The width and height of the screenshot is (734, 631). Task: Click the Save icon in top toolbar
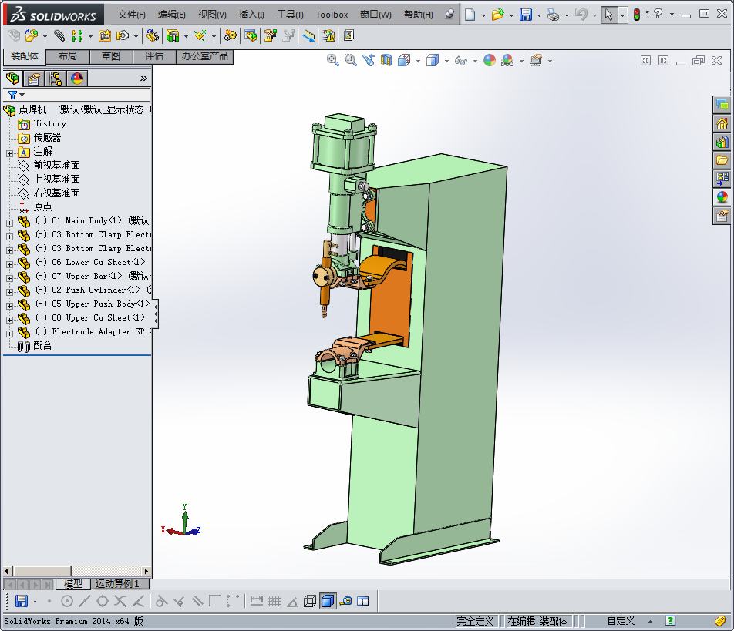coord(526,15)
